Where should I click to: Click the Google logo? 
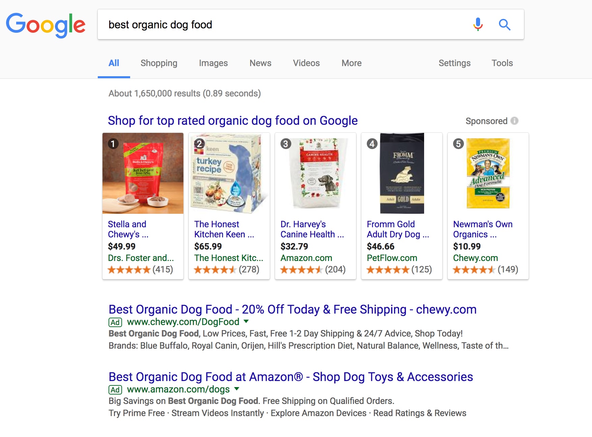click(x=46, y=25)
